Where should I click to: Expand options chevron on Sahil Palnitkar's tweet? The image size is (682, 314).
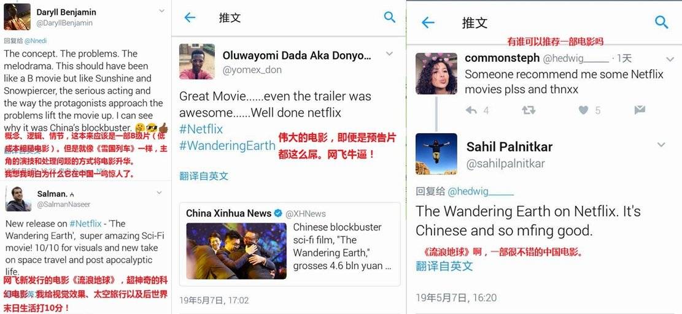pos(661,145)
